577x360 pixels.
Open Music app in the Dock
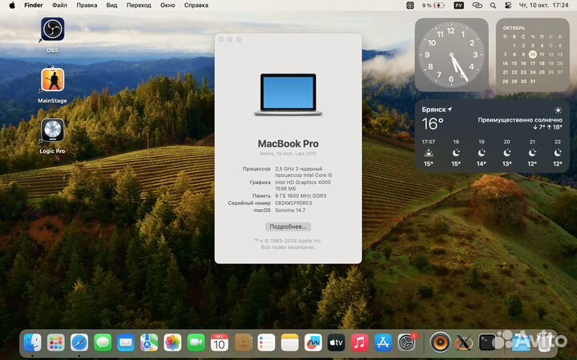[360, 343]
